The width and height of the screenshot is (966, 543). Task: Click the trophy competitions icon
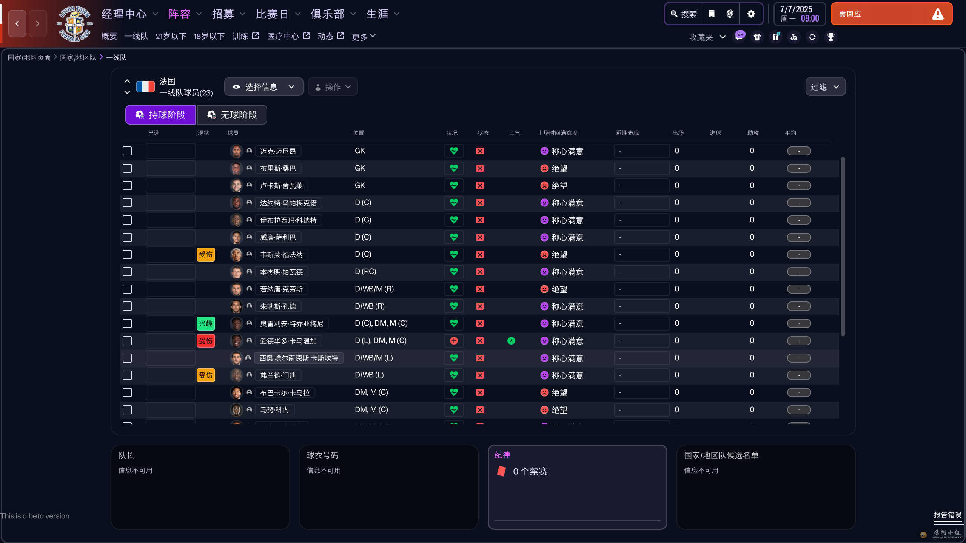830,37
